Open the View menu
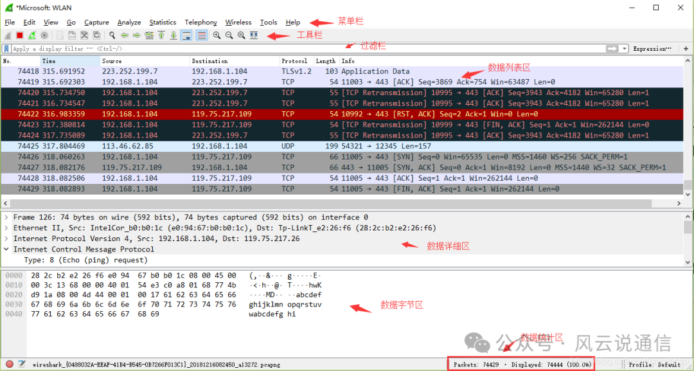This screenshot has width=694, height=371. 51,22
